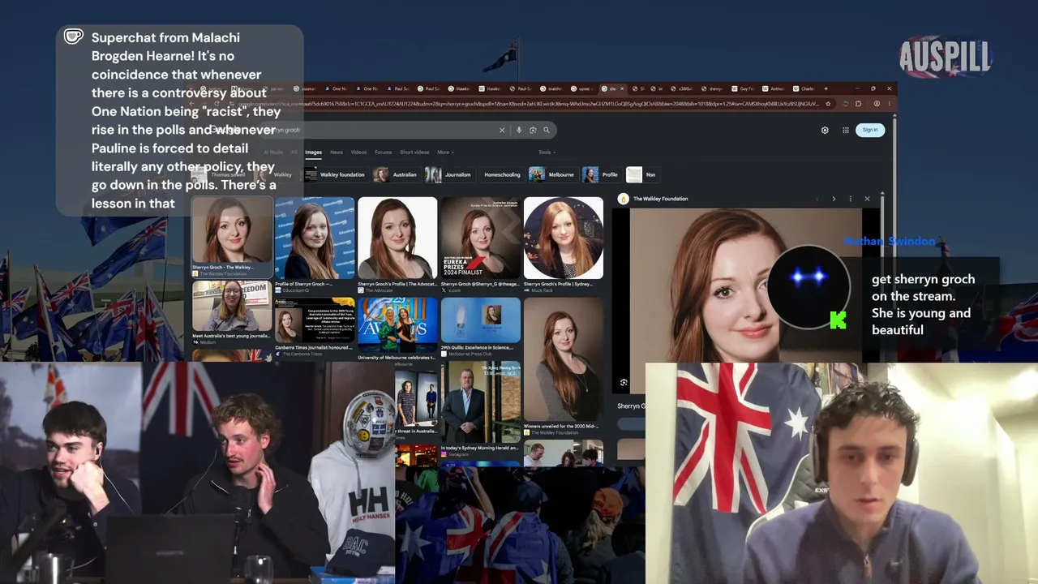The image size is (1038, 584).
Task: Open The Advocate profile image result
Action: click(397, 238)
